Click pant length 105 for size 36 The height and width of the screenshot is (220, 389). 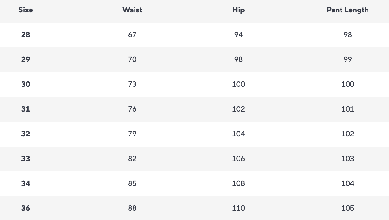[x=348, y=208]
